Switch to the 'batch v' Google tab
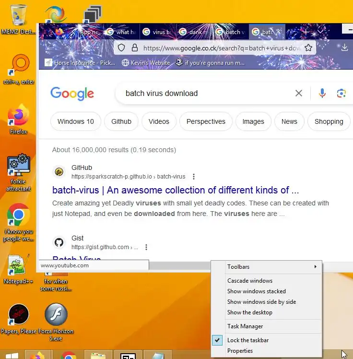This screenshot has width=353, height=359. (x=230, y=32)
